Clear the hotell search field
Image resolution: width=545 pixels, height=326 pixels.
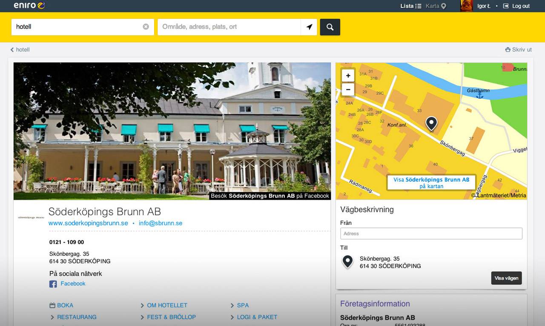pyautogui.click(x=146, y=27)
